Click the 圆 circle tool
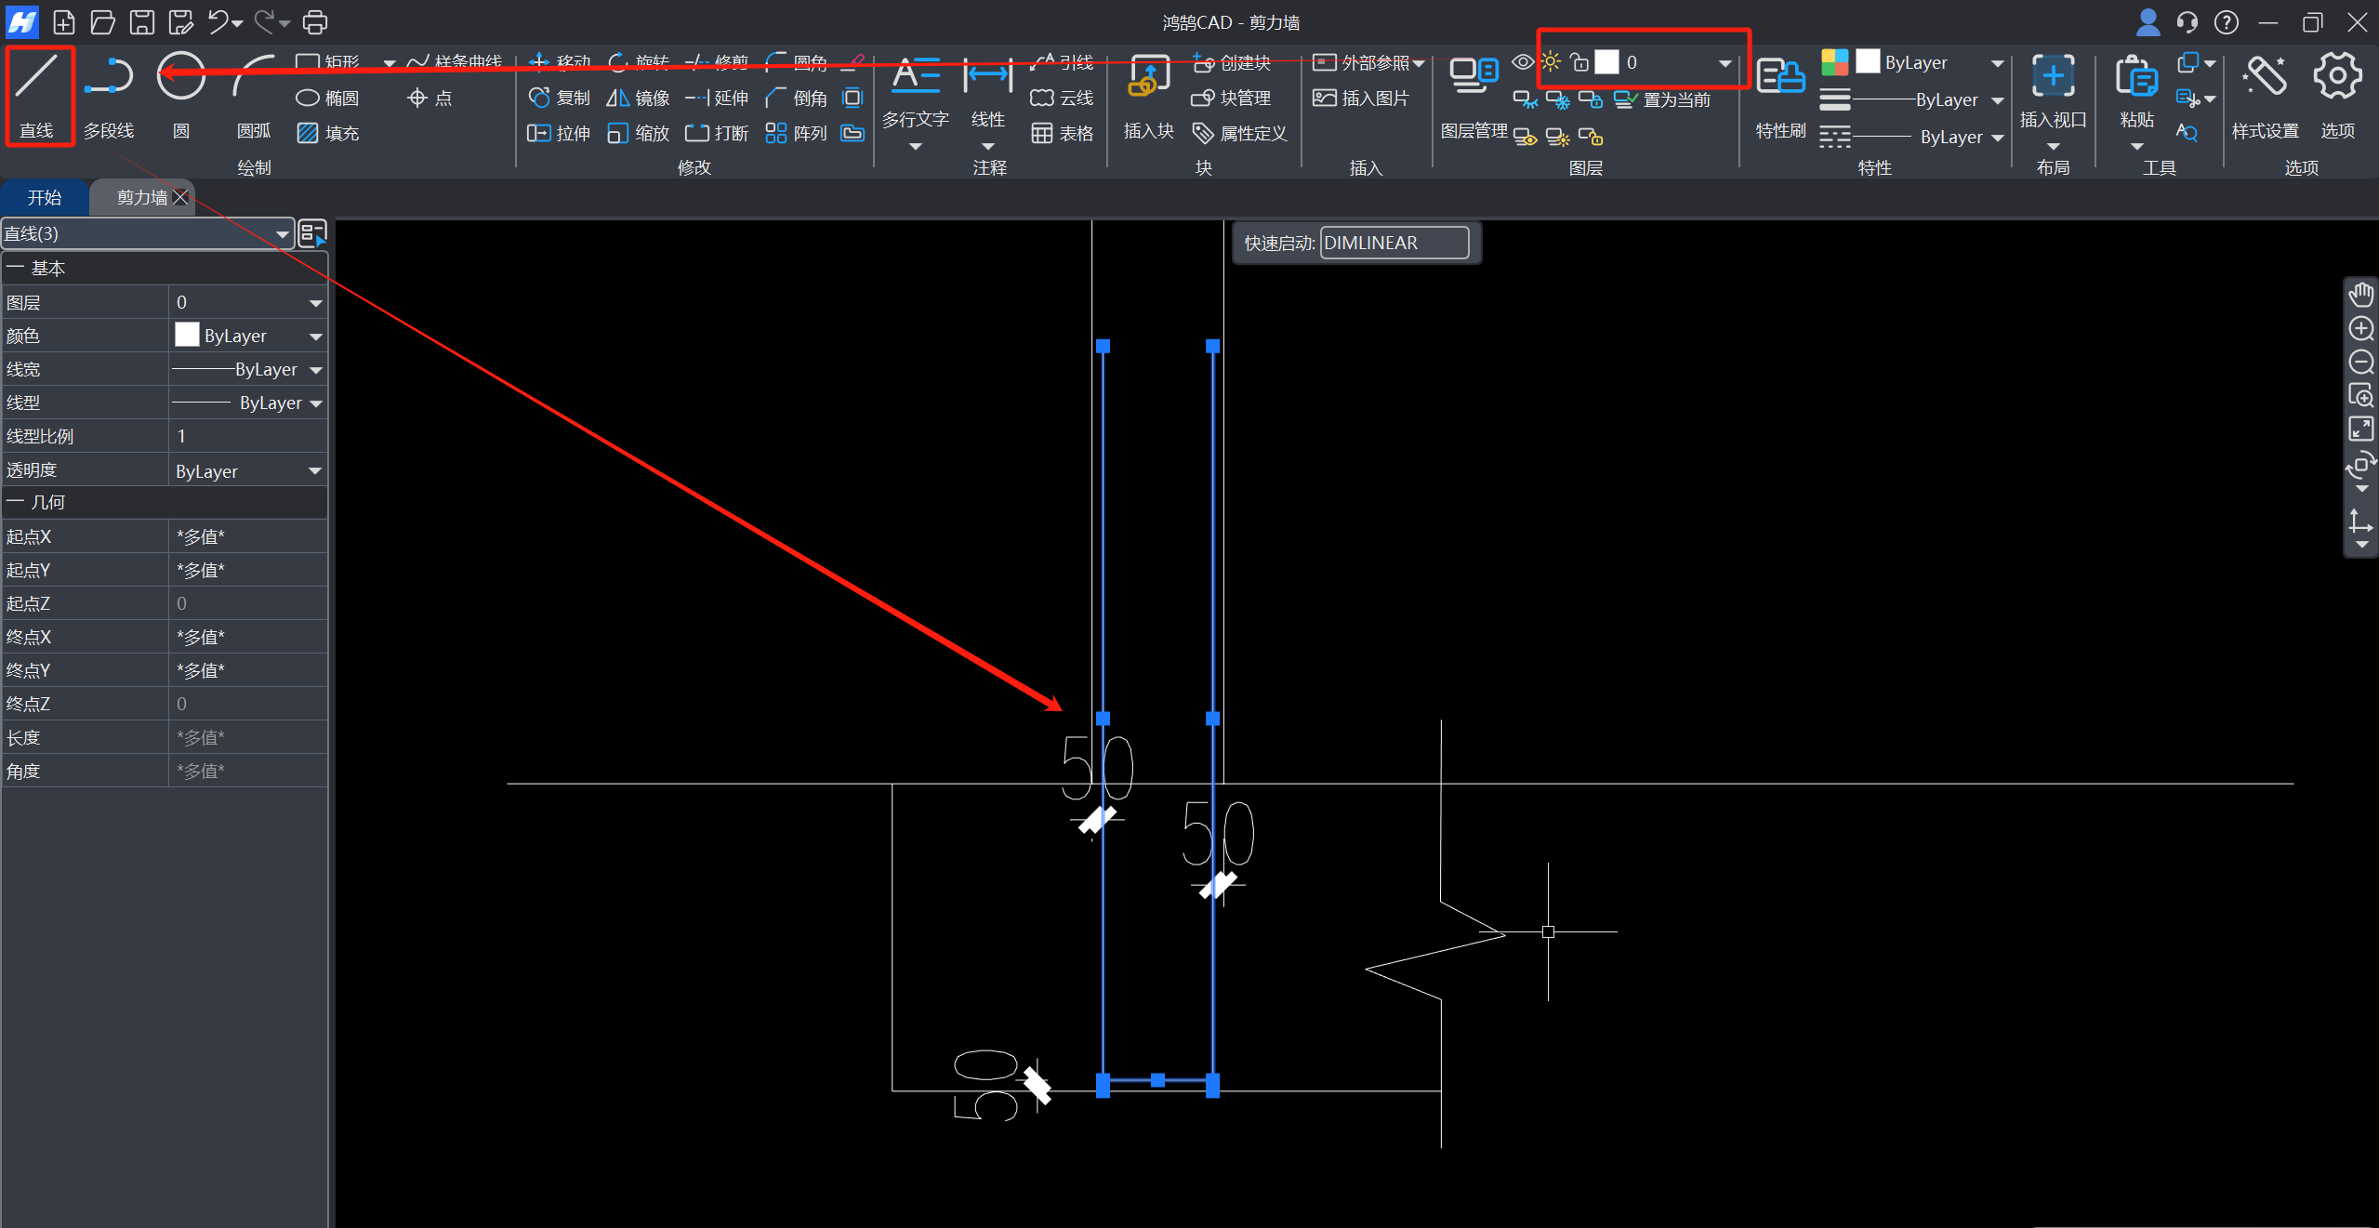2379x1228 pixels. click(x=180, y=95)
